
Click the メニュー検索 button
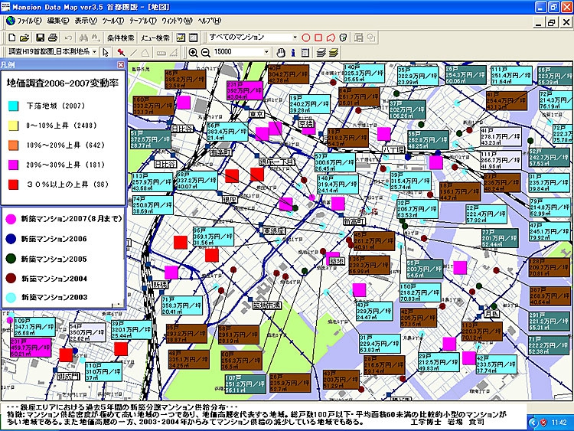click(155, 37)
